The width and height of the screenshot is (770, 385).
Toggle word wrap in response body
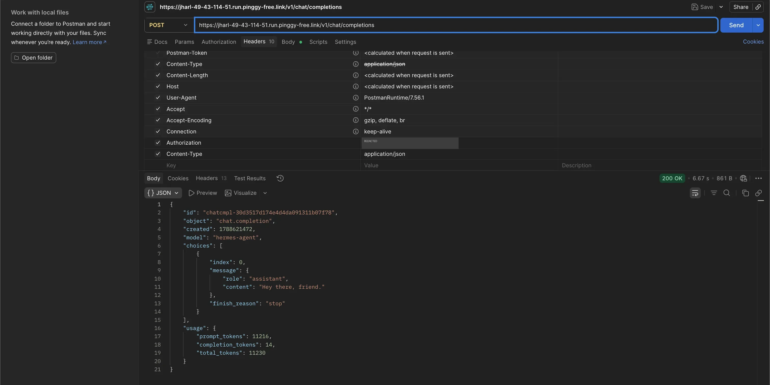(695, 193)
